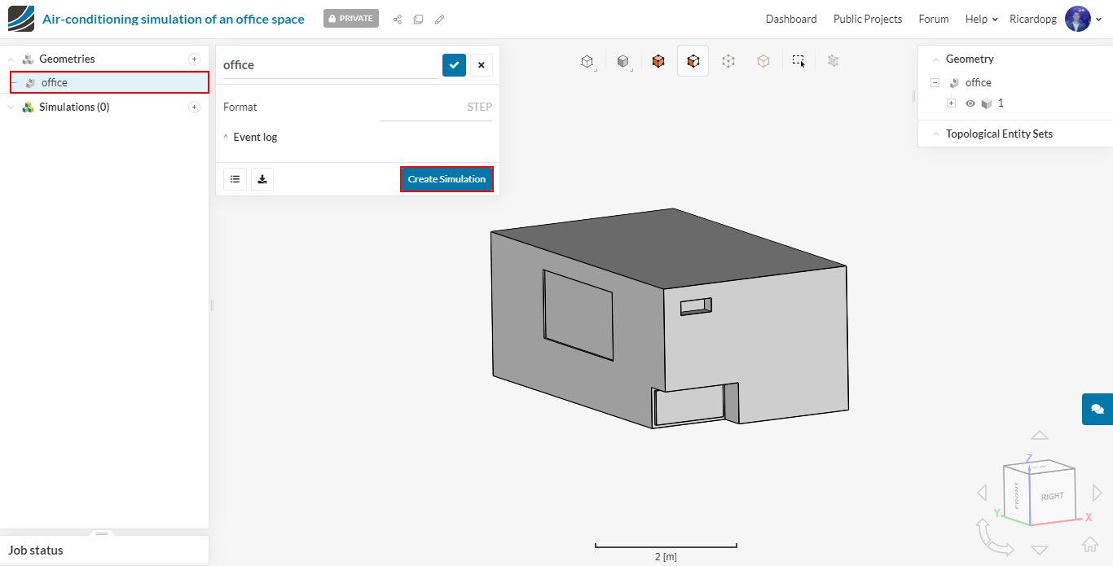Screen dimensions: 1113x566
Task: Open the Help dropdown menu
Action: [x=981, y=19]
